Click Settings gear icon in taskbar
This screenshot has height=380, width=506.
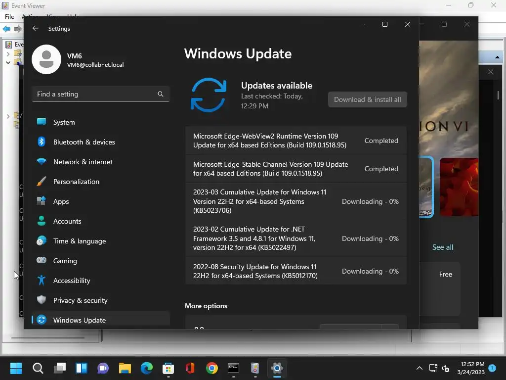277,368
